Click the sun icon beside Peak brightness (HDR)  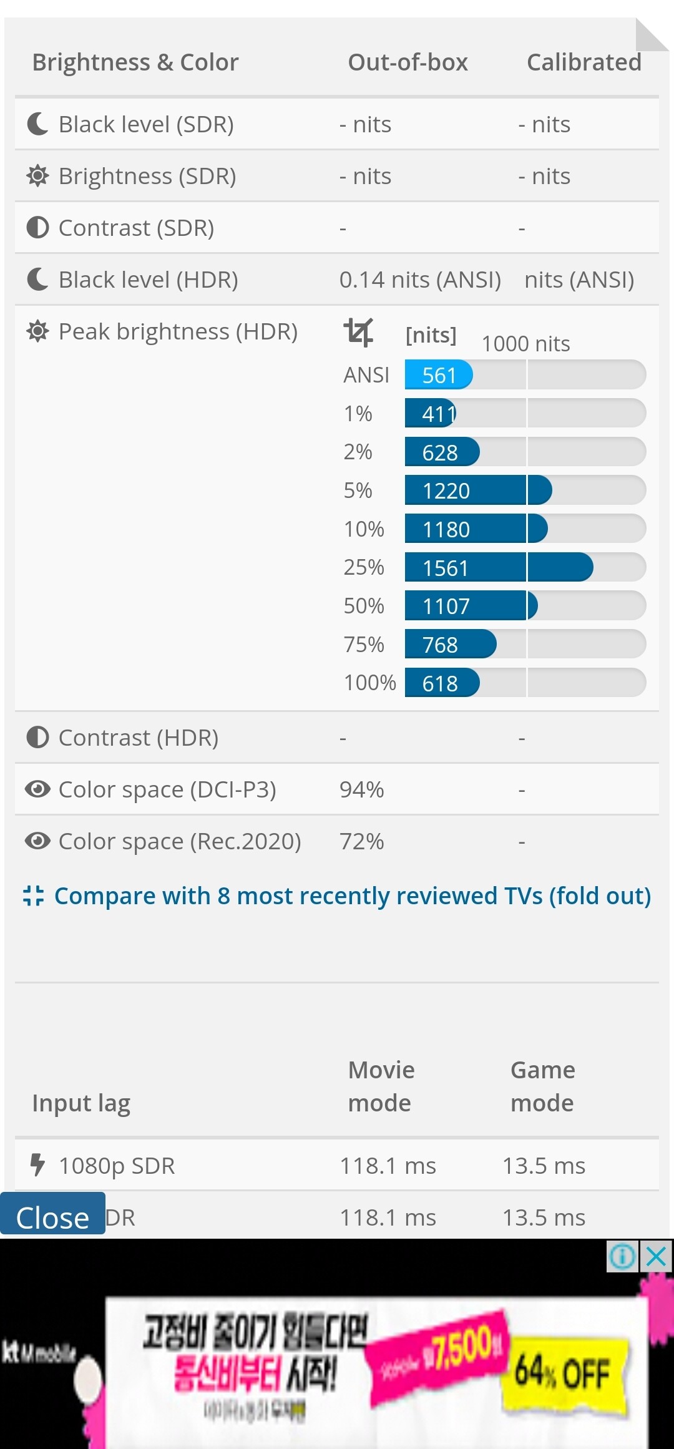click(38, 331)
